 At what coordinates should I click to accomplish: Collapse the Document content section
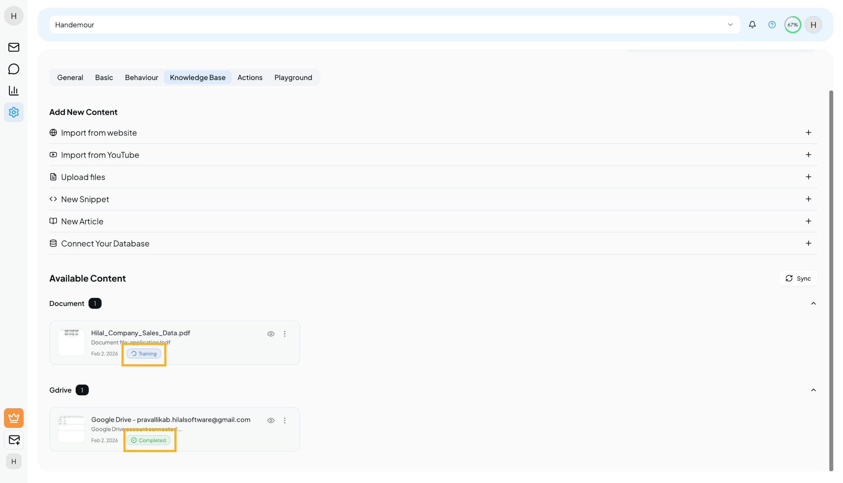tap(813, 303)
